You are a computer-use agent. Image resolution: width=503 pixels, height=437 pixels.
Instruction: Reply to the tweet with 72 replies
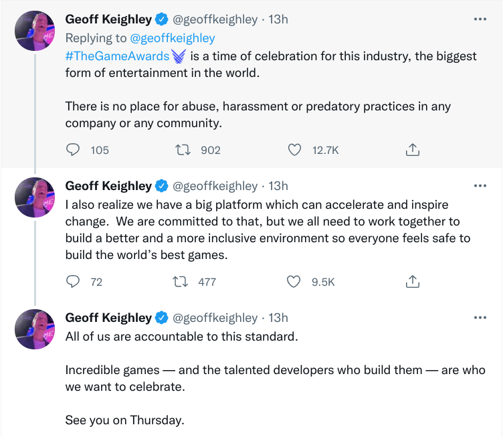74,282
